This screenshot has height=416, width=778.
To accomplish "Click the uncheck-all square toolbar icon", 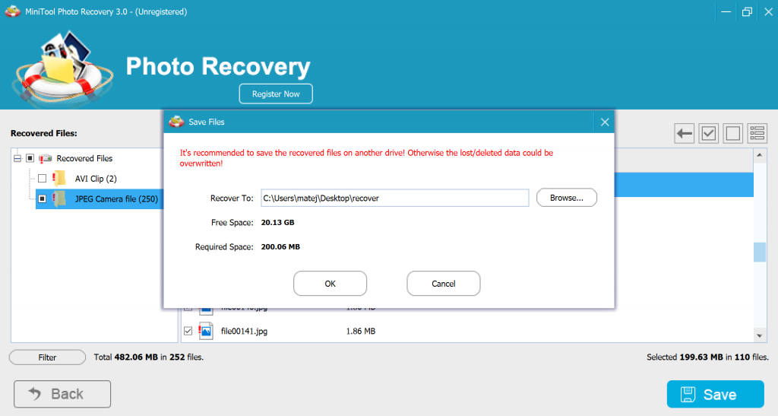I will 733,134.
